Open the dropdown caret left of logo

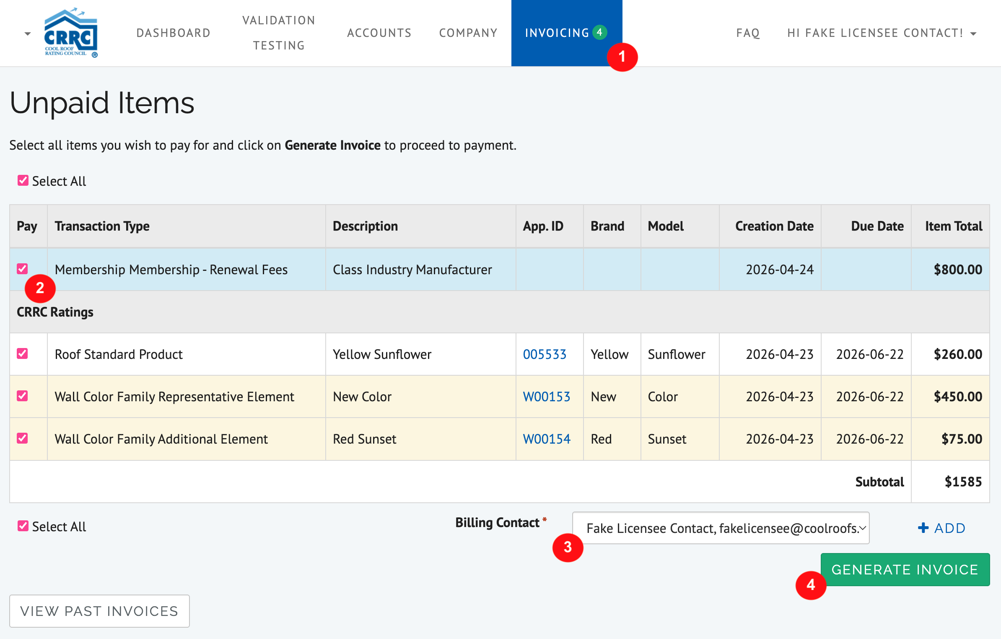(x=28, y=34)
